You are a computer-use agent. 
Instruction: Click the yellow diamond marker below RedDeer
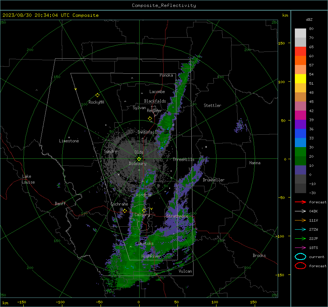point(150,119)
